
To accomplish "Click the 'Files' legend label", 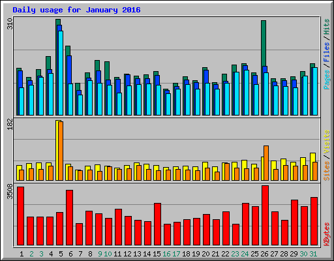I will pyautogui.click(x=327, y=52).
